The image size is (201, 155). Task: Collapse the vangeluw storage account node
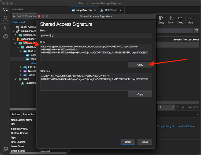[x=18, y=47]
